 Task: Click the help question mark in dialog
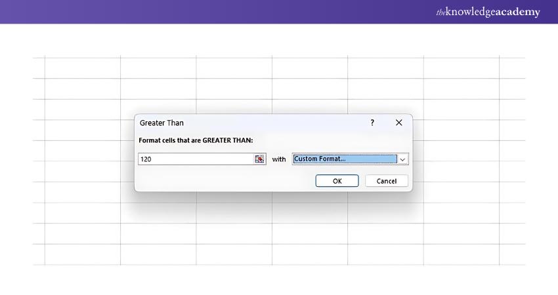coord(372,123)
